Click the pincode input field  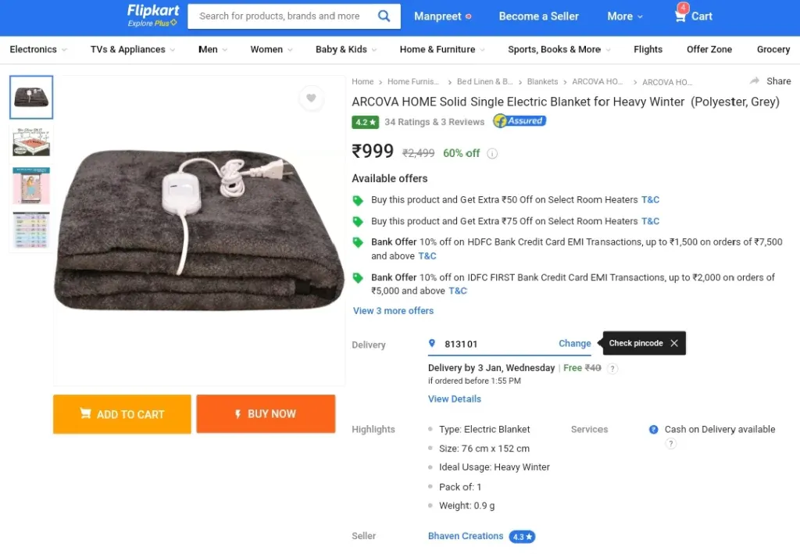[x=492, y=344]
